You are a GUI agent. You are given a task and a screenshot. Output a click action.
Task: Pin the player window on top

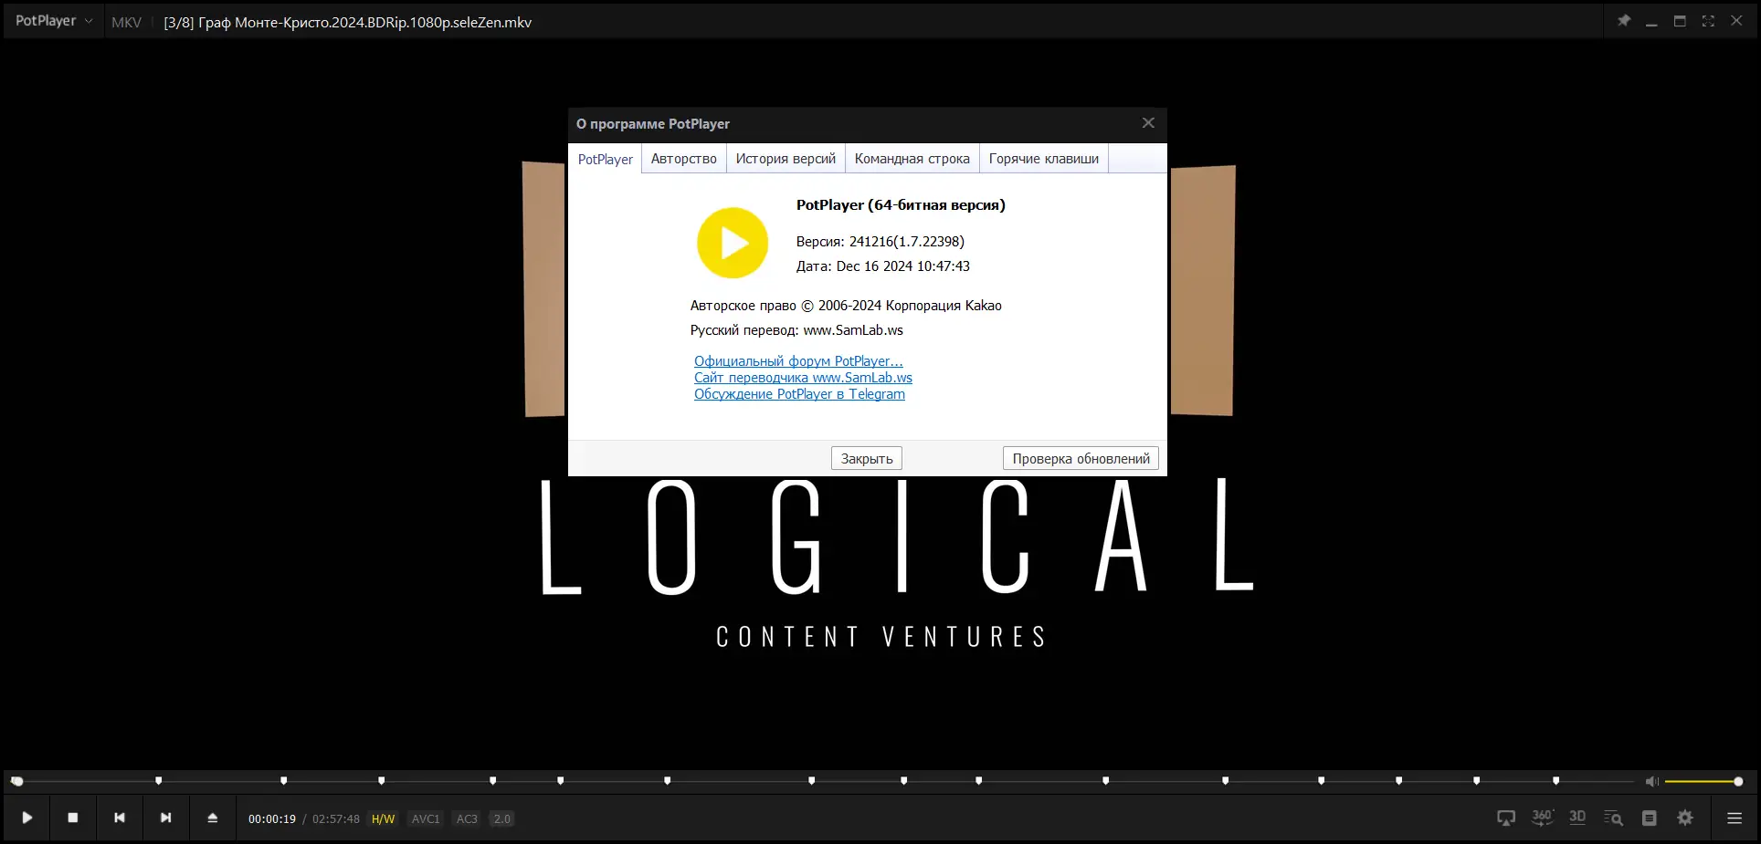[1624, 21]
